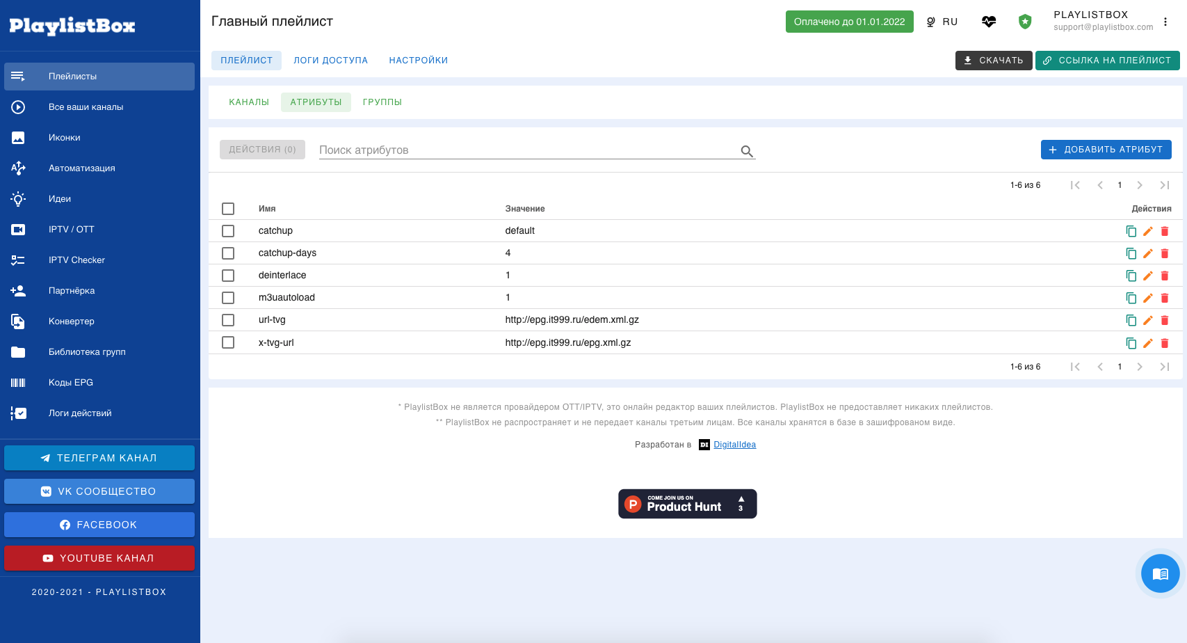1187x643 pixels.
Task: Open Все ваши каналы in sidebar
Action: (99, 107)
